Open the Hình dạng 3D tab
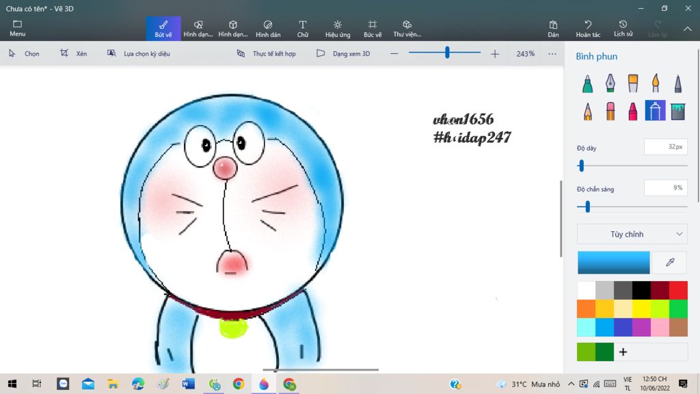This screenshot has height=394, width=700. tap(233, 28)
